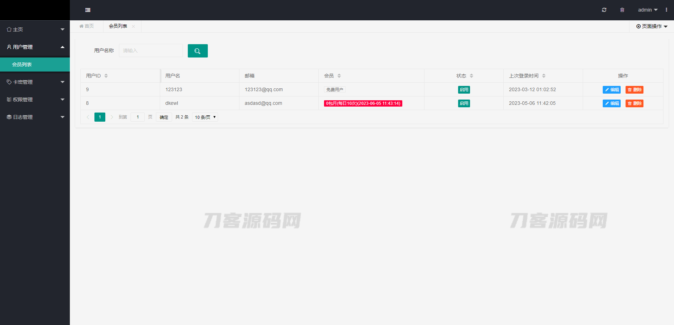Image resolution: width=674 pixels, height=325 pixels.
Task: Open the 10 条/页 page size selector
Action: [x=205, y=117]
